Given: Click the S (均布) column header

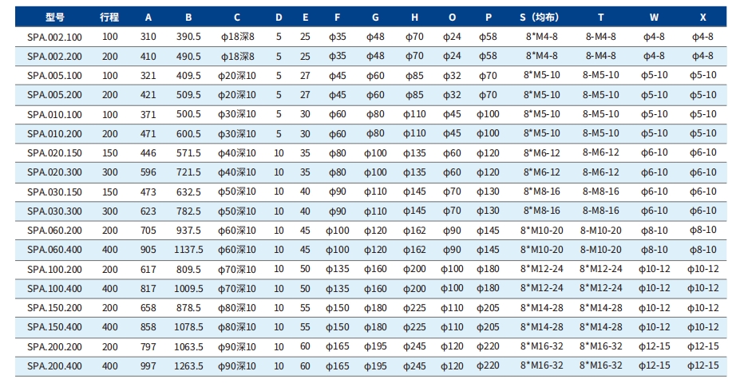Looking at the screenshot, I should click(x=539, y=18).
